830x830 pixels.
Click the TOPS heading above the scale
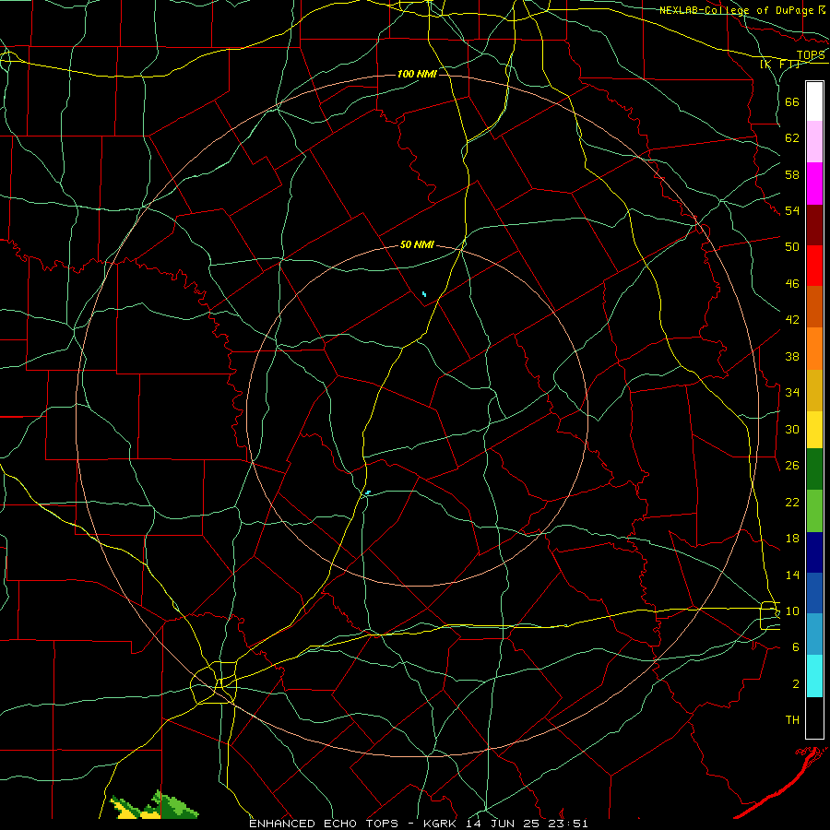tap(811, 55)
